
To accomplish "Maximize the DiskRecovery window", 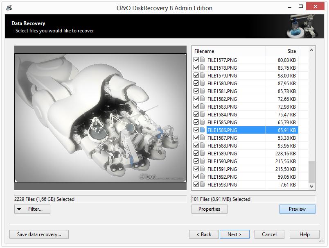I will point(301,7).
